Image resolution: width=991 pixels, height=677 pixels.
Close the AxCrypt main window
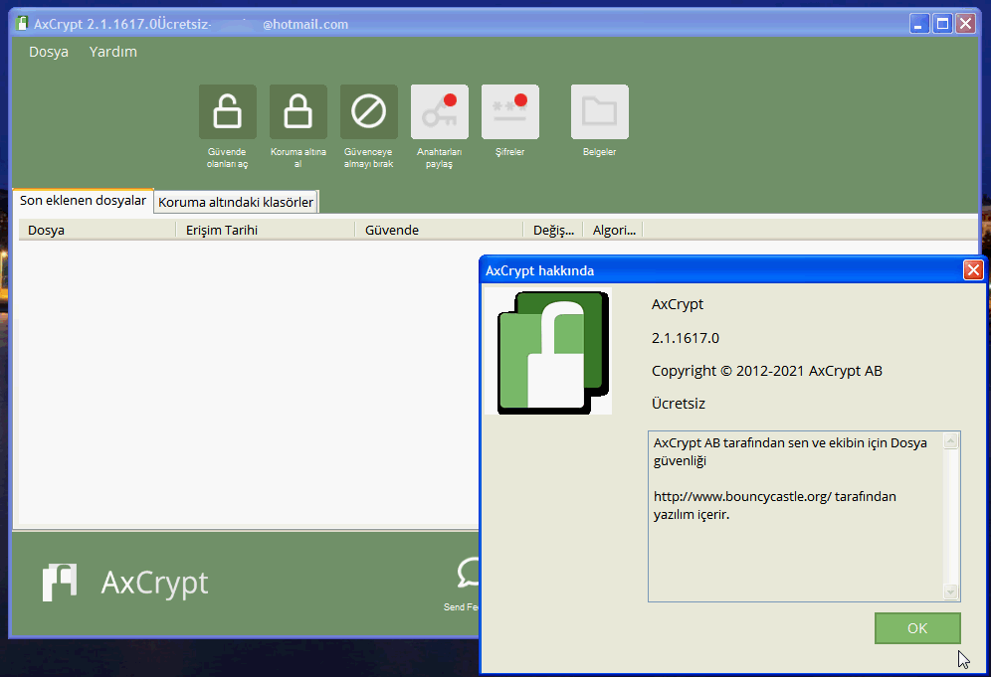966,24
